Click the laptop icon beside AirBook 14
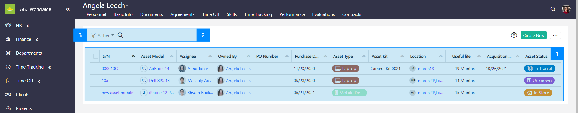The image size is (578, 113). [x=144, y=69]
